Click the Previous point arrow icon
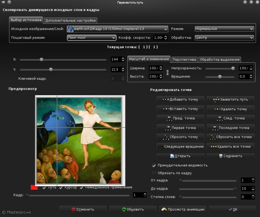This screenshot has width=260, height=217. coord(169,118)
